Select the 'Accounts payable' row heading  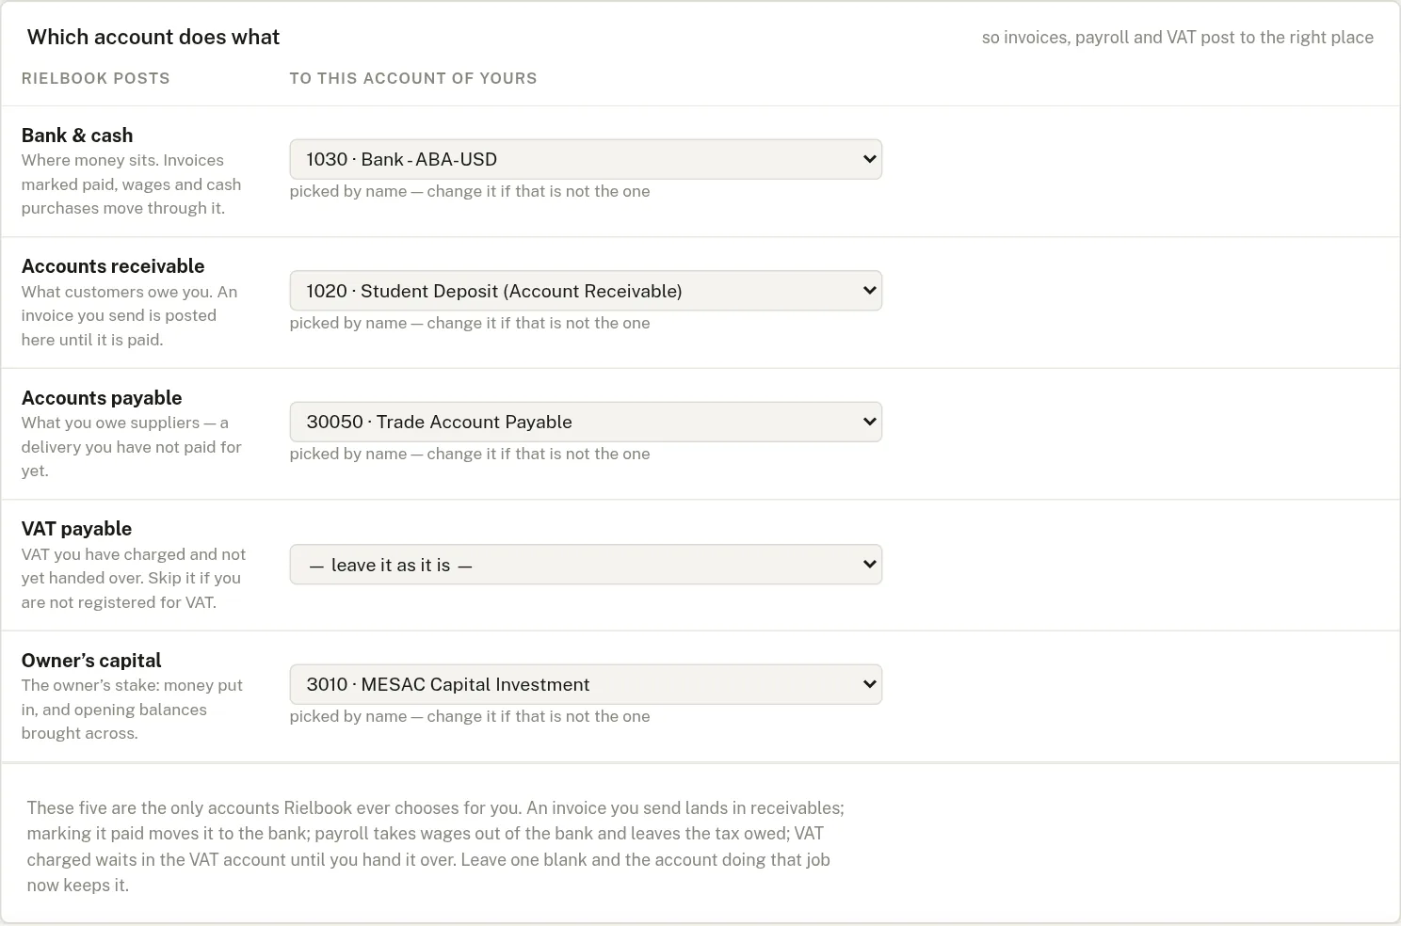point(102,398)
